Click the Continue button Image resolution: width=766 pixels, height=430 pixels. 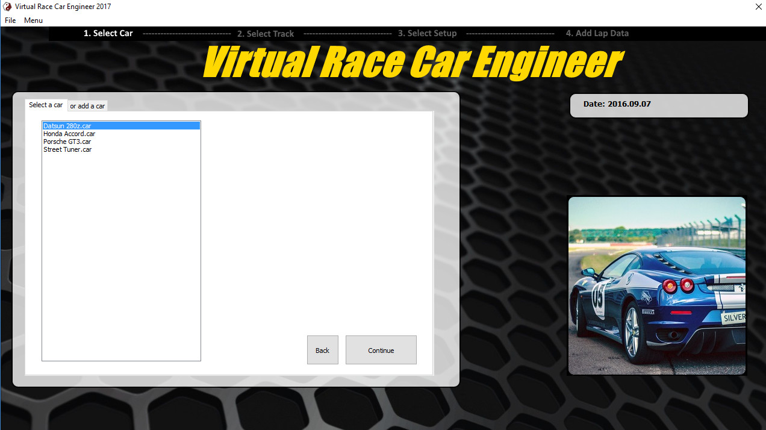(381, 350)
